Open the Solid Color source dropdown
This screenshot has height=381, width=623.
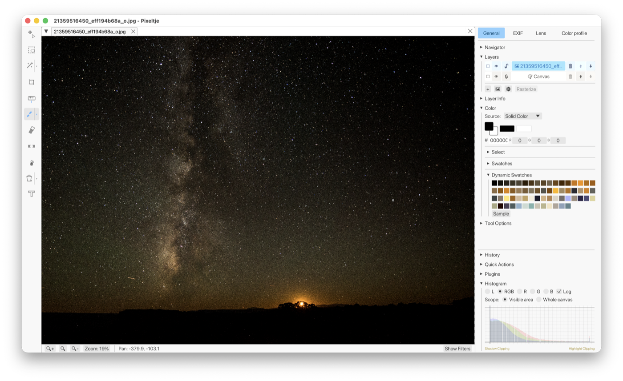(523, 116)
